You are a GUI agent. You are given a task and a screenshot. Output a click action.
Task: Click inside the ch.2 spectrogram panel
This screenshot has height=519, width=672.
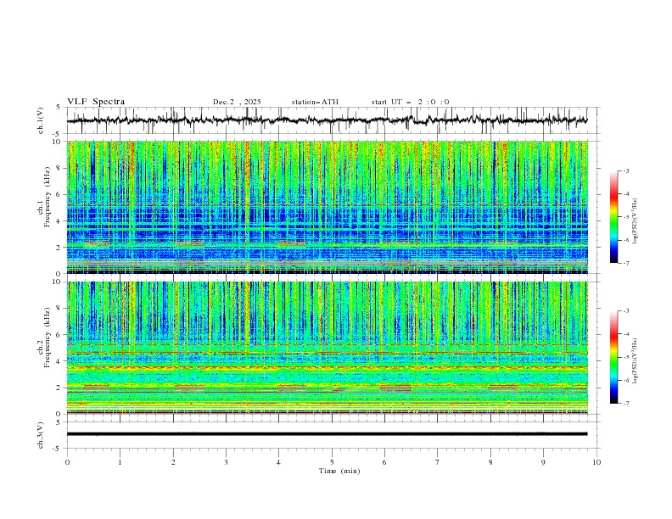tap(327, 348)
